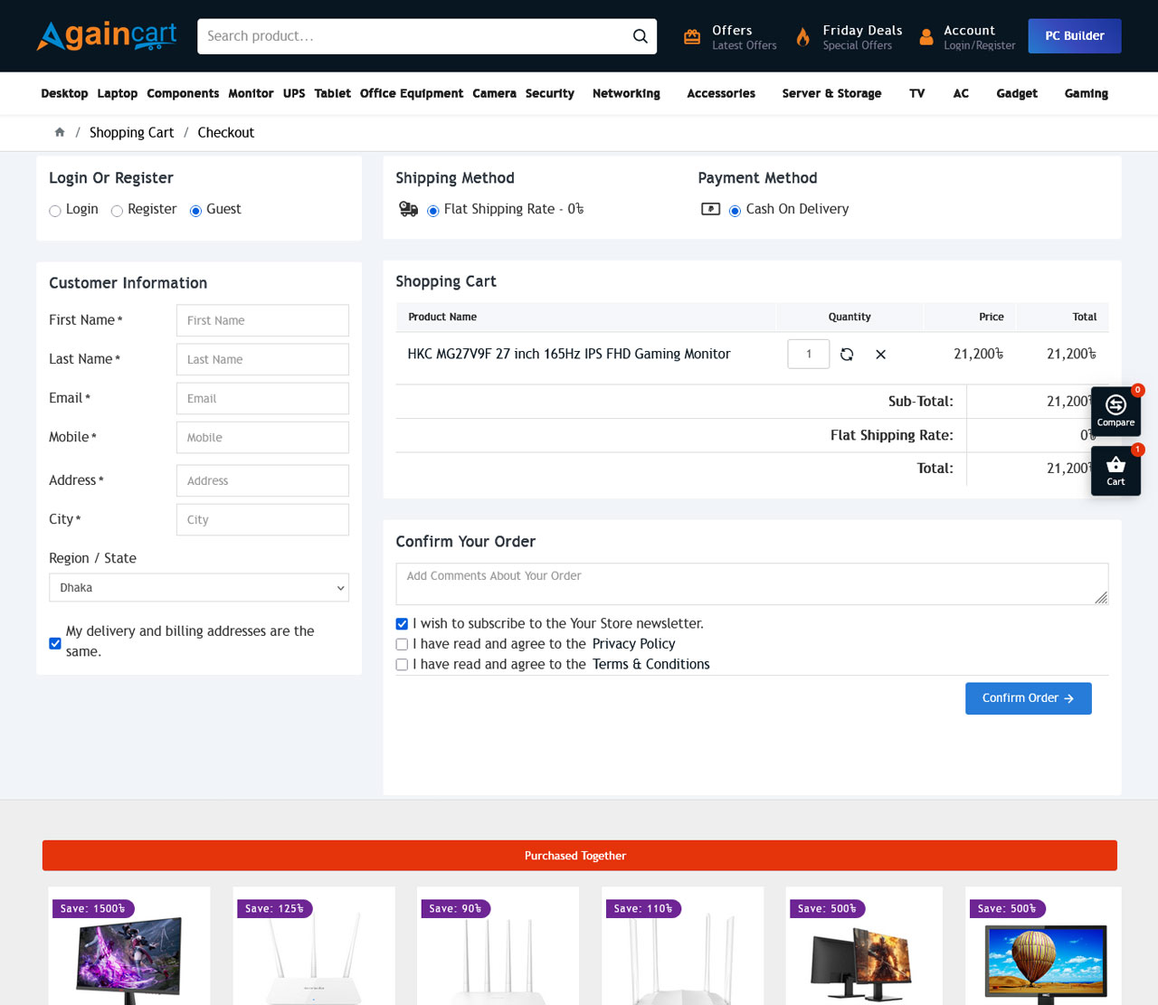The width and height of the screenshot is (1158, 1005).
Task: Open the PC Builder page
Action: pos(1074,35)
